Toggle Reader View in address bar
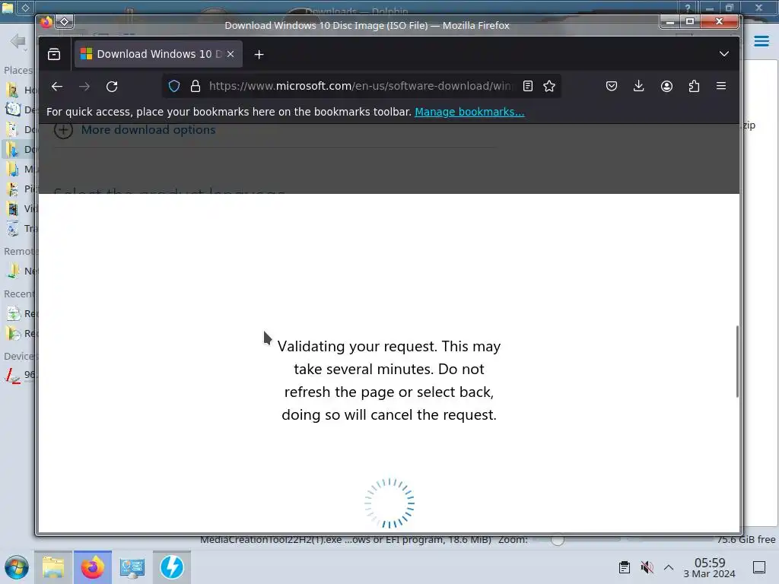Viewport: 779px width, 584px height. coord(528,86)
